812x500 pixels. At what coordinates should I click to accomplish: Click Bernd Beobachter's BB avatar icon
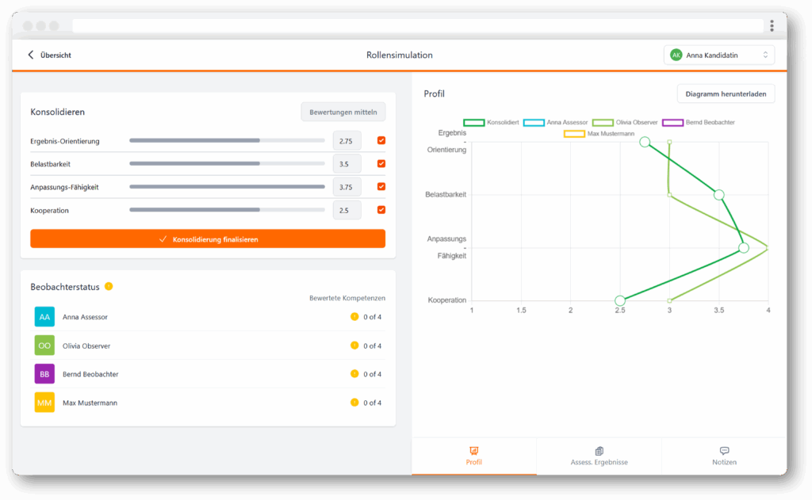pyautogui.click(x=44, y=373)
